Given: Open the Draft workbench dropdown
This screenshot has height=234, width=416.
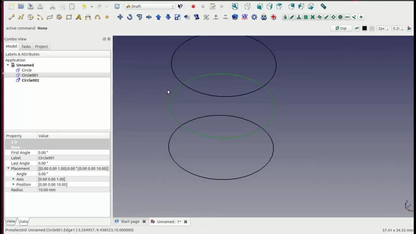Looking at the screenshot, I should [150, 6].
